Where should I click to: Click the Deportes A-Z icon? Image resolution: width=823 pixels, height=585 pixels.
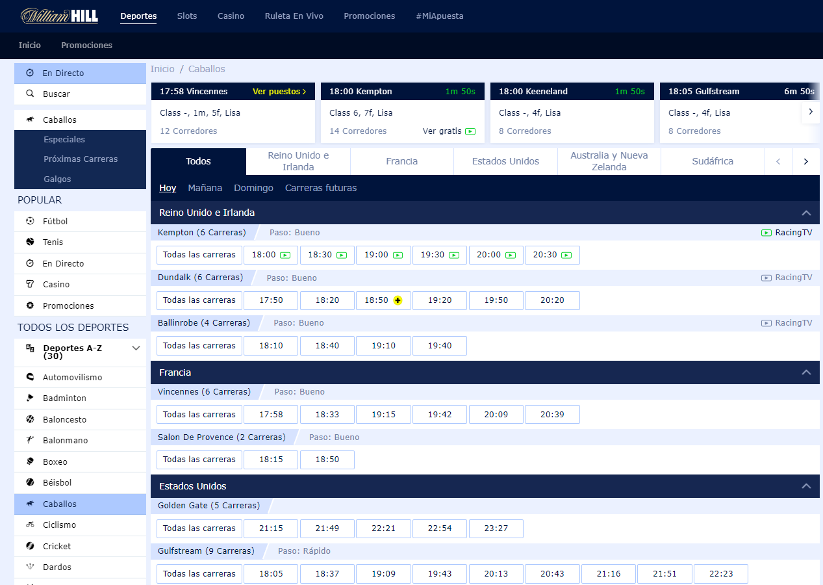tap(30, 348)
